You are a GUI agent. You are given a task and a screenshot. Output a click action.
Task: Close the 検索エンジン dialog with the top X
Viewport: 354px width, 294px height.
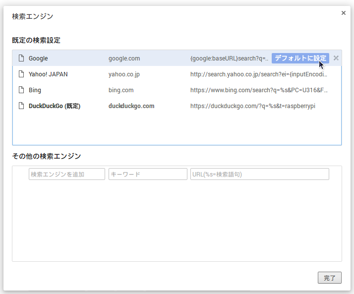pyautogui.click(x=344, y=13)
